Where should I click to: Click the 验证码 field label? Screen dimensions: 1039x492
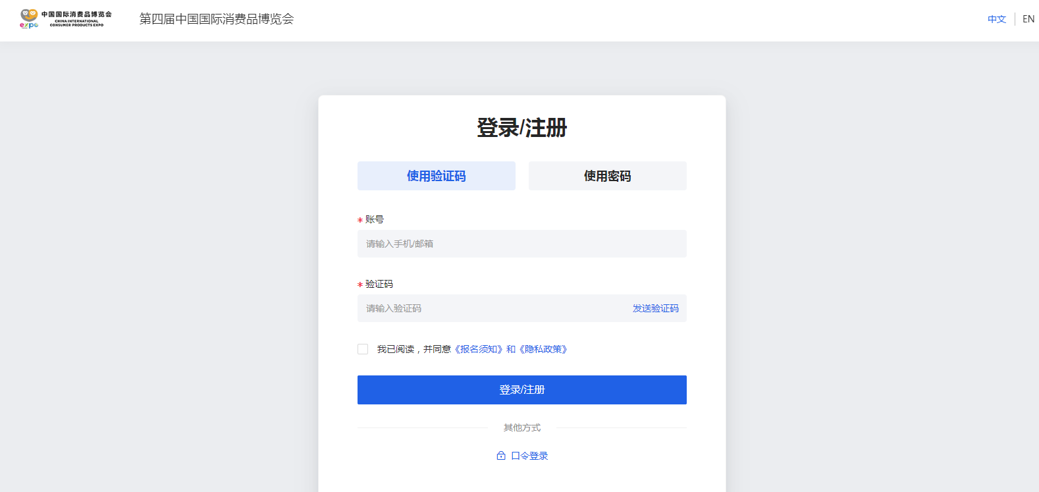(x=379, y=284)
